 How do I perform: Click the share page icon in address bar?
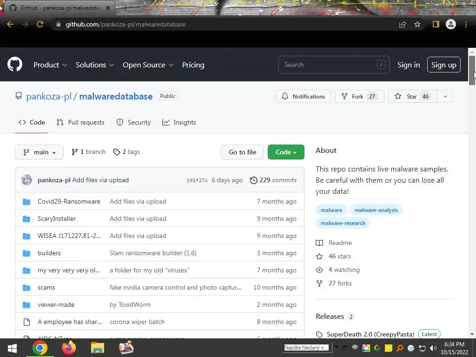coord(403,24)
